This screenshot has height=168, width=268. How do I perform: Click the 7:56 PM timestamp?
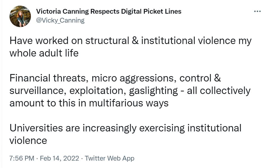22,158
